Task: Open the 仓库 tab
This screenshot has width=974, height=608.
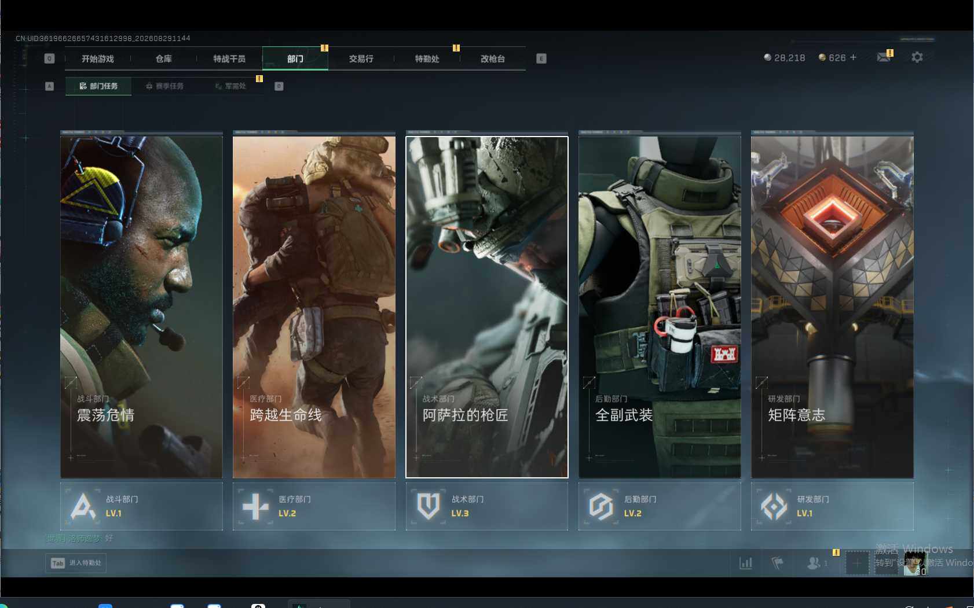Action: pyautogui.click(x=164, y=58)
